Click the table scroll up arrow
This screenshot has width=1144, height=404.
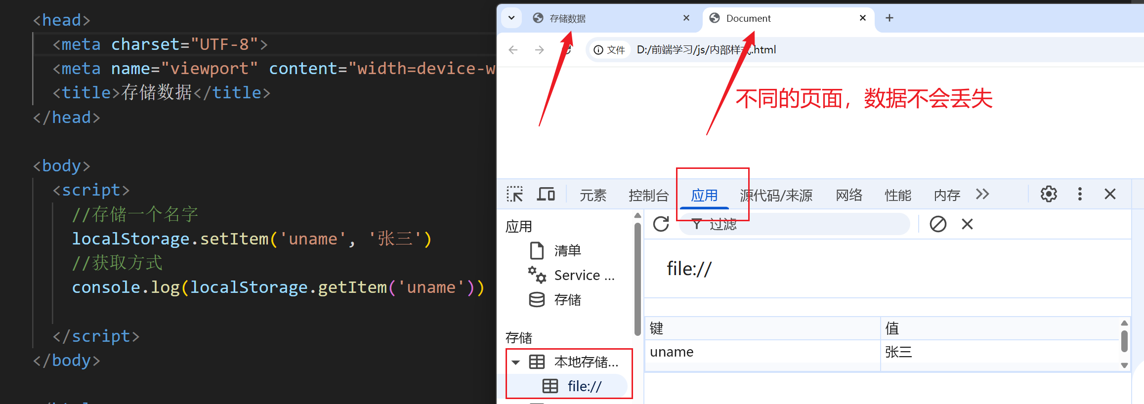(1124, 323)
